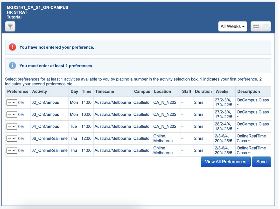The image size is (280, 209).
Task: Click the Day column header
Action: pyautogui.click(x=74, y=92)
